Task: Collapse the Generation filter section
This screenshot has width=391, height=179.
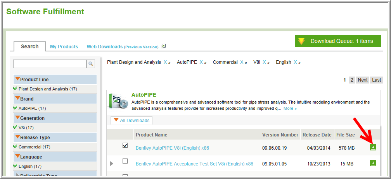Action: tap(17, 118)
